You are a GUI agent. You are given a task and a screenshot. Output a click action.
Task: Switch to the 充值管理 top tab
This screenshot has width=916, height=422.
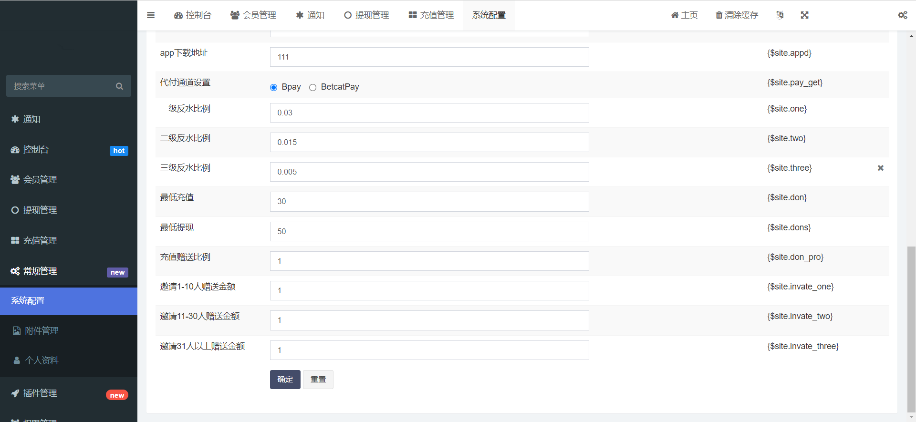point(431,15)
